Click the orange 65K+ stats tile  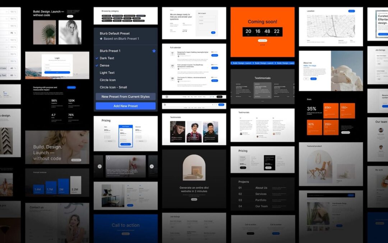tap(331, 111)
